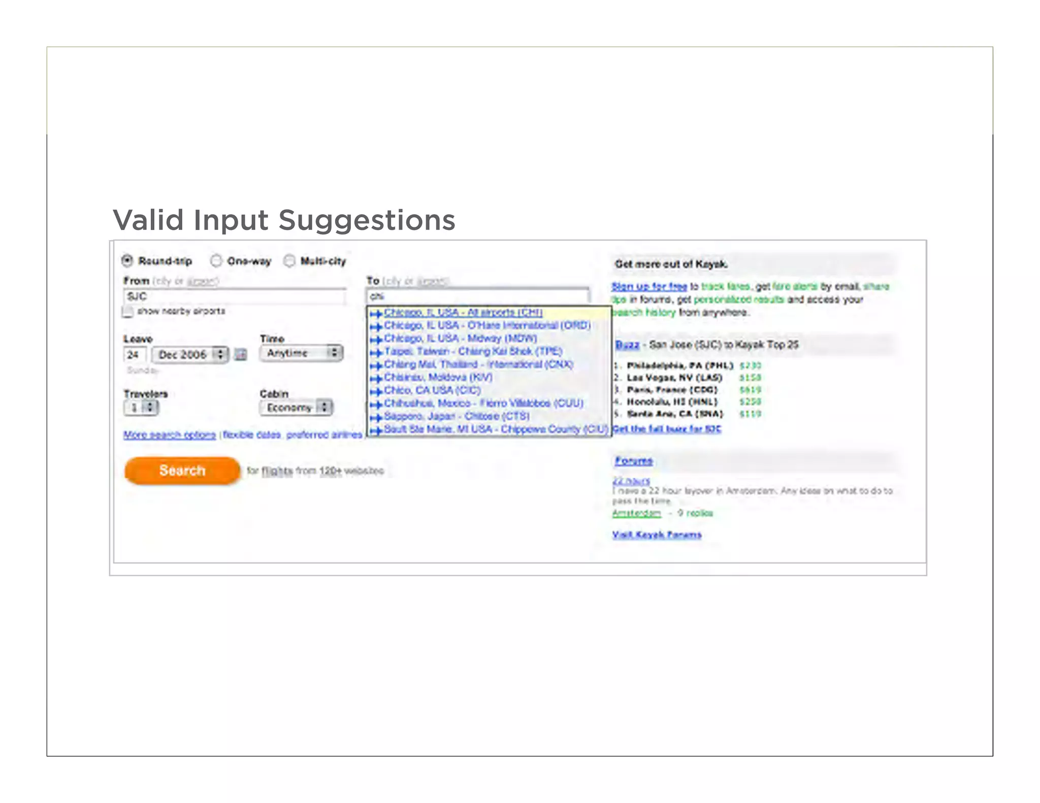Open the Forums heading link

634,461
